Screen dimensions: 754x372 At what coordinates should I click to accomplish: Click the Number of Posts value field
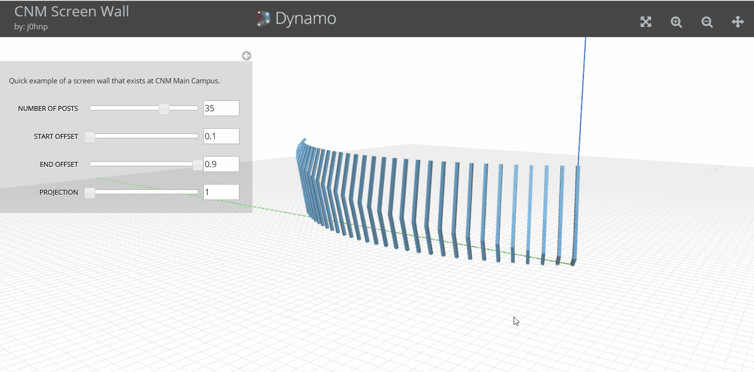[221, 108]
